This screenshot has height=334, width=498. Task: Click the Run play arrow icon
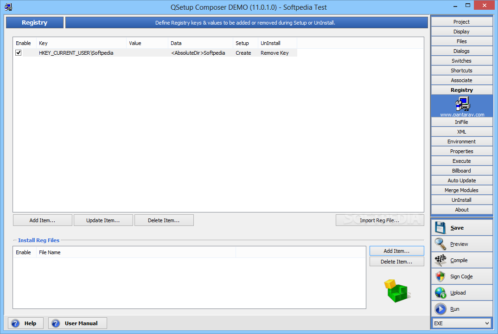[x=441, y=309]
